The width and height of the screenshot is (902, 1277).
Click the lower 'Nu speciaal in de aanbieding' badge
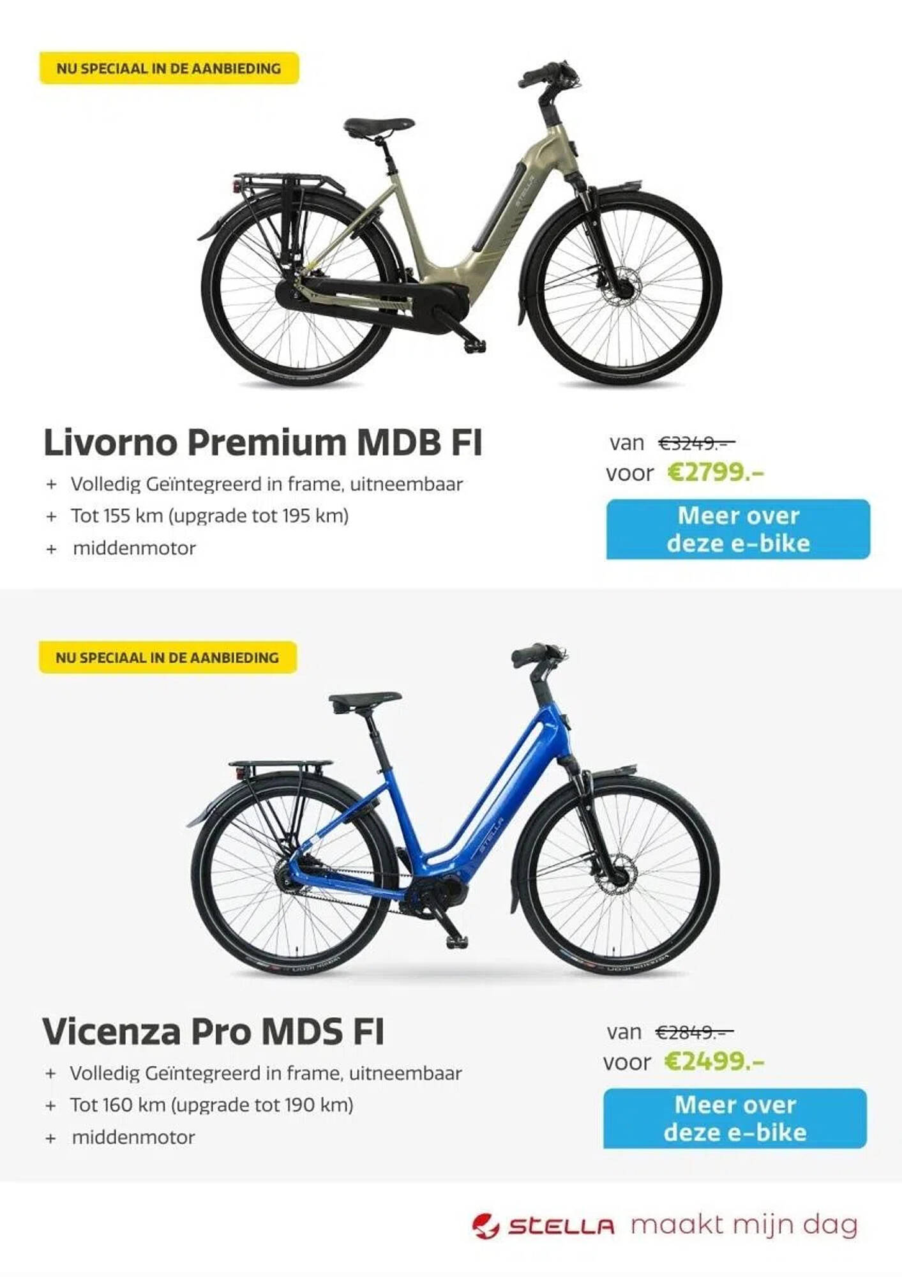click(x=168, y=658)
